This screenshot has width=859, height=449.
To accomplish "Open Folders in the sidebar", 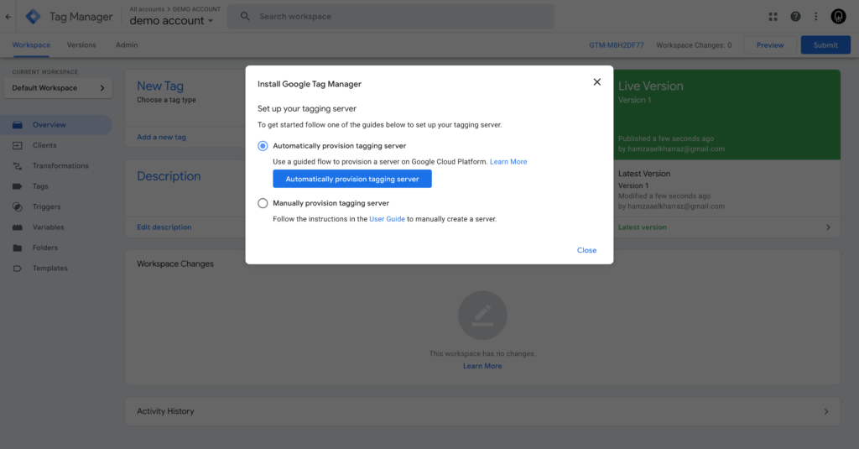I will [x=45, y=248].
